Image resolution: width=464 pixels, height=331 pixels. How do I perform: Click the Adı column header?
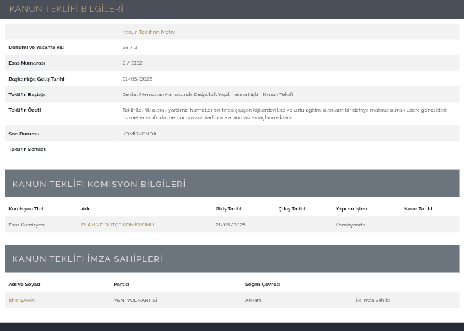coord(85,209)
